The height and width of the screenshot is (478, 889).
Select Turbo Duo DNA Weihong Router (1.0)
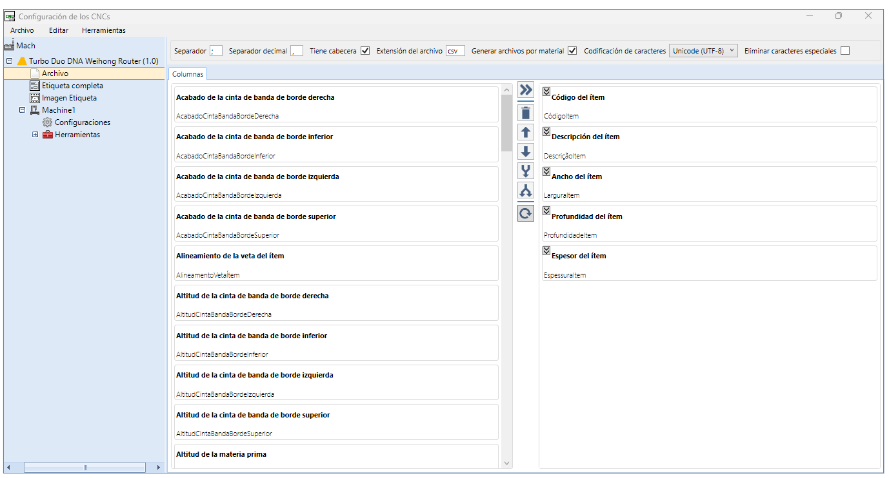point(94,61)
